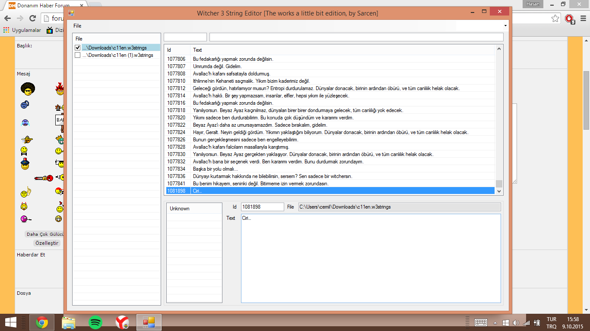
Task: Insert the sombrero smiley
Action: (27, 139)
